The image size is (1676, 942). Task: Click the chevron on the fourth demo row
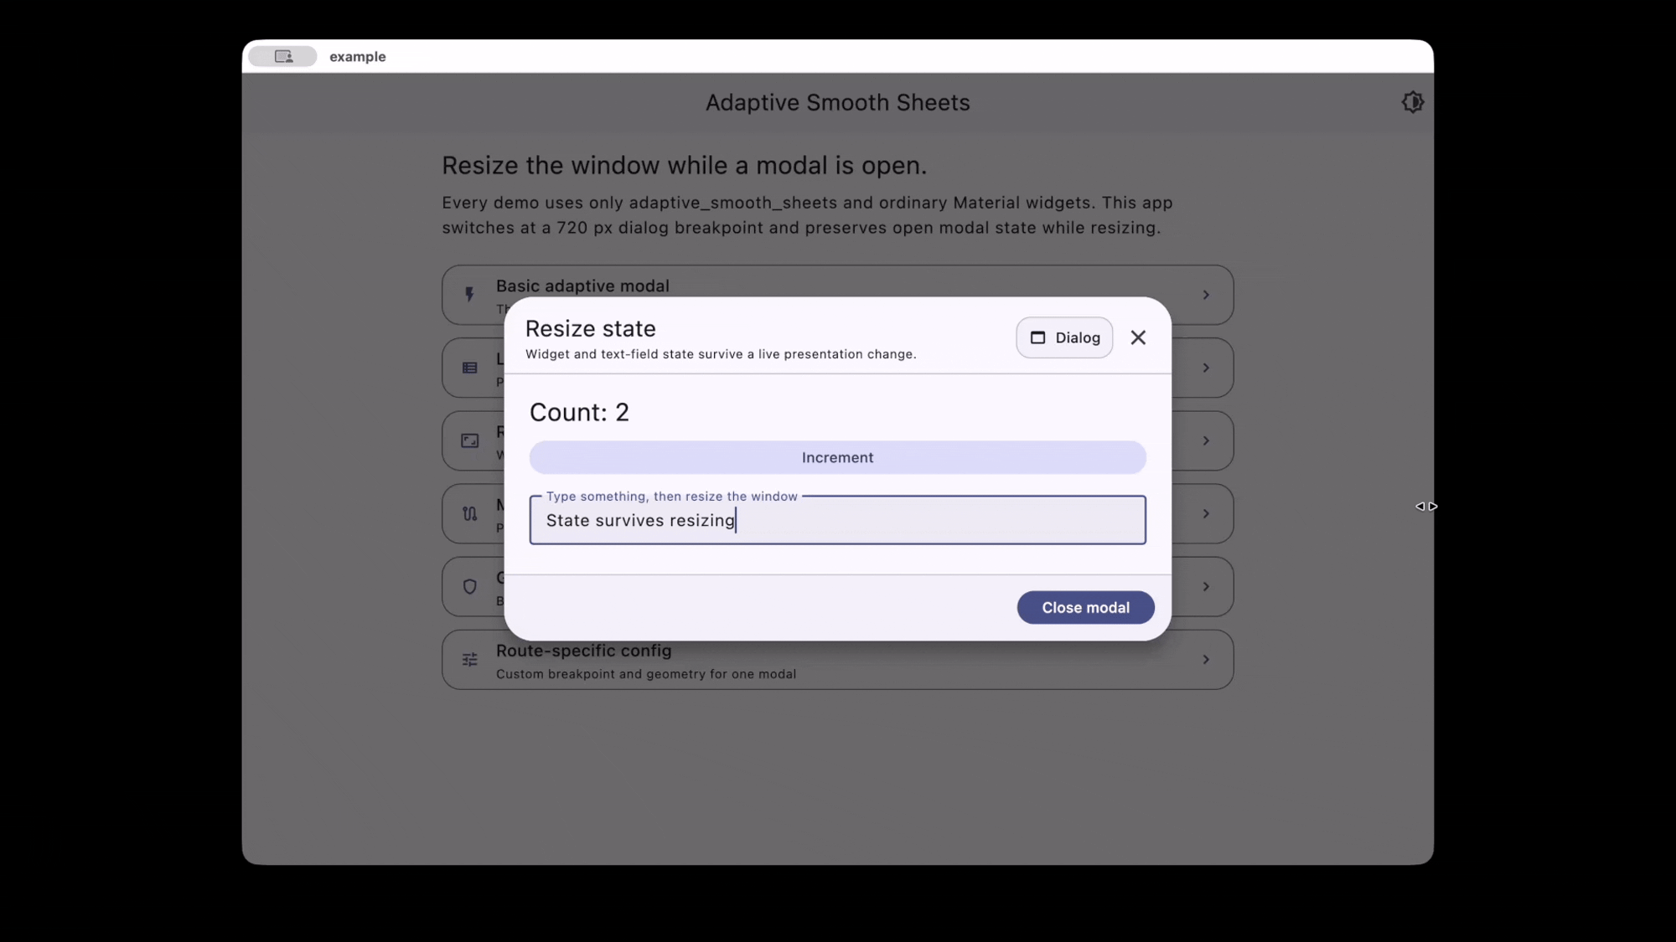click(1206, 513)
